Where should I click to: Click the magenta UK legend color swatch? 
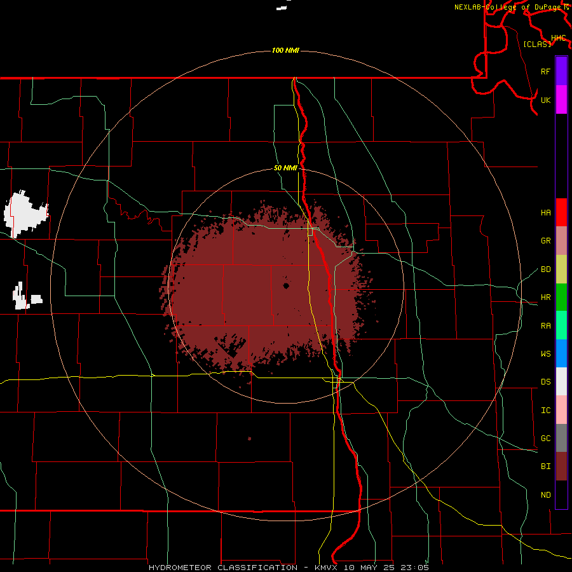click(x=561, y=100)
